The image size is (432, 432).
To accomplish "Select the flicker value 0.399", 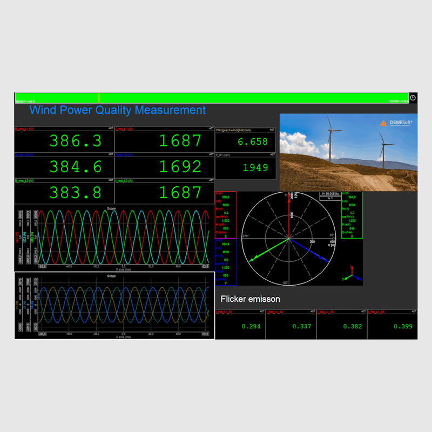I will 403,327.
